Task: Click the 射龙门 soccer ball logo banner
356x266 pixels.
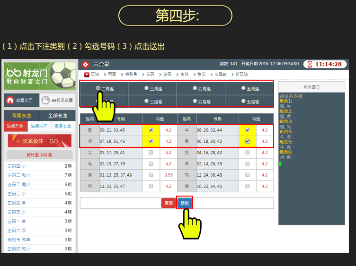Action: click(x=40, y=76)
